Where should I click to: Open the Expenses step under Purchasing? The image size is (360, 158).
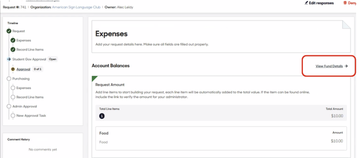pyautogui.click(x=24, y=88)
